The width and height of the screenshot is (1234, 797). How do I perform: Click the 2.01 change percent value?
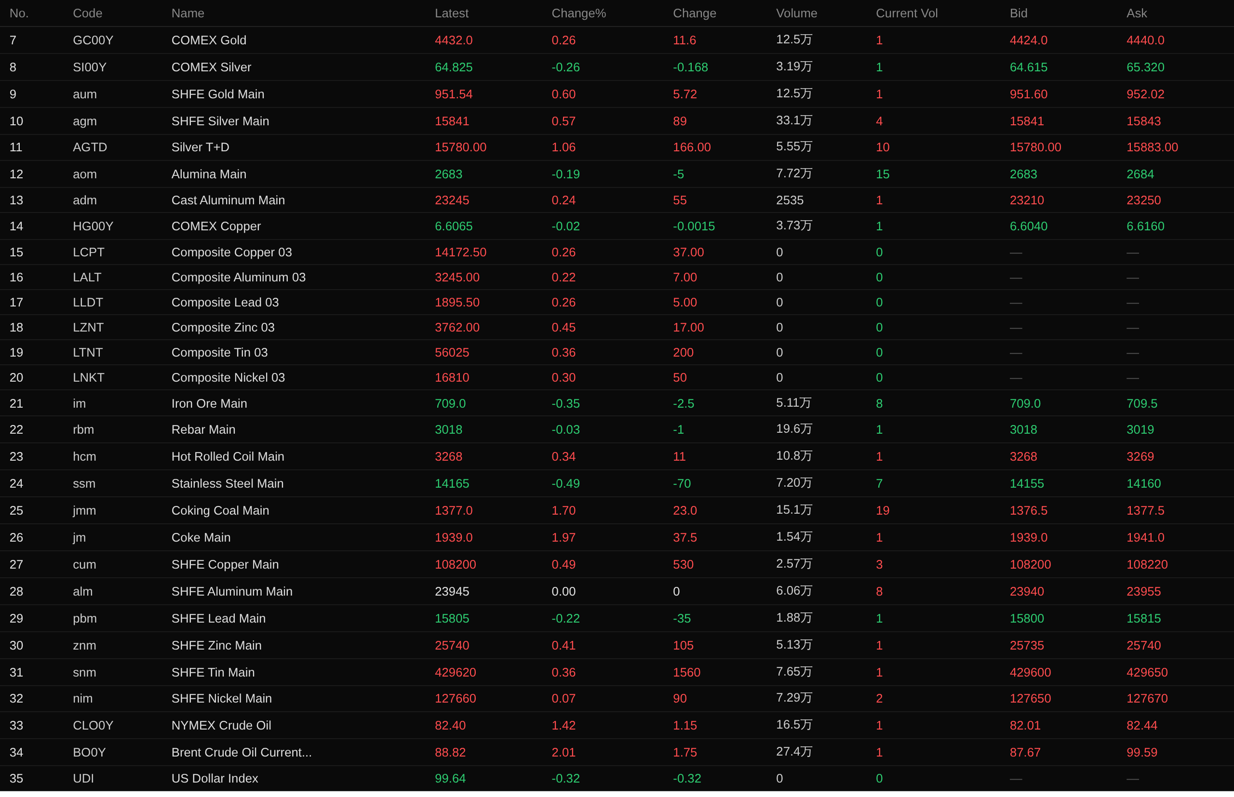(563, 753)
